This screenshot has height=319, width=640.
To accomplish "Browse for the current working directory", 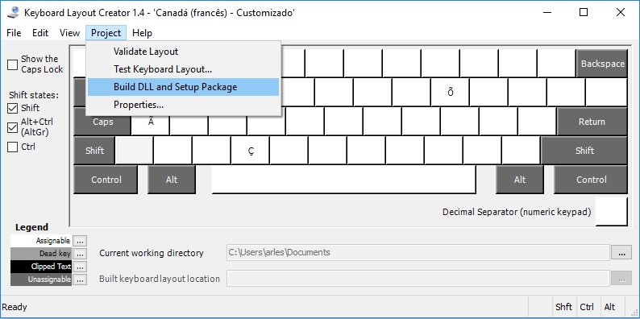I will tap(621, 253).
